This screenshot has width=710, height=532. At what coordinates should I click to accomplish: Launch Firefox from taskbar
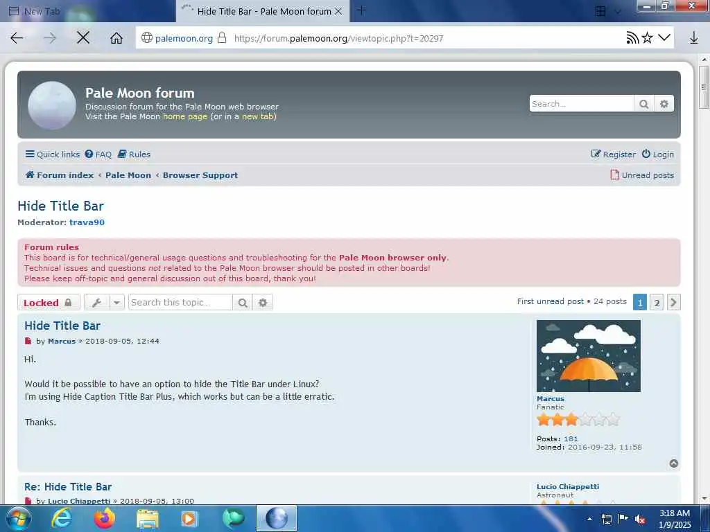[x=105, y=518]
